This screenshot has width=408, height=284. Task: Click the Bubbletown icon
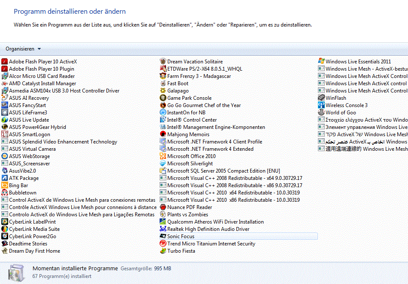click(x=4, y=192)
